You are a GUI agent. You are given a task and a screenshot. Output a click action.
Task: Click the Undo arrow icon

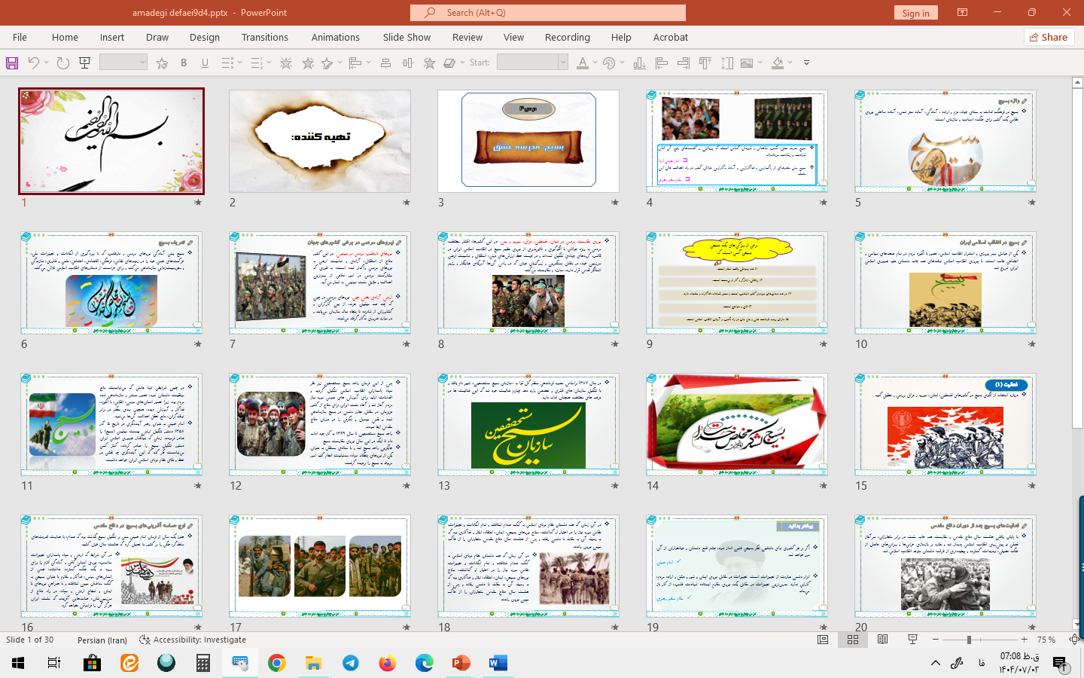pyautogui.click(x=33, y=63)
